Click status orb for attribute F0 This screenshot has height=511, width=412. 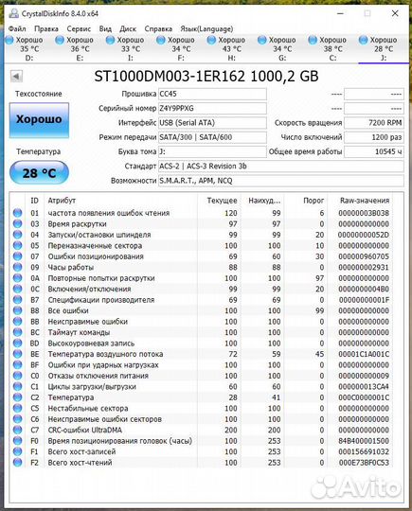pos(18,441)
